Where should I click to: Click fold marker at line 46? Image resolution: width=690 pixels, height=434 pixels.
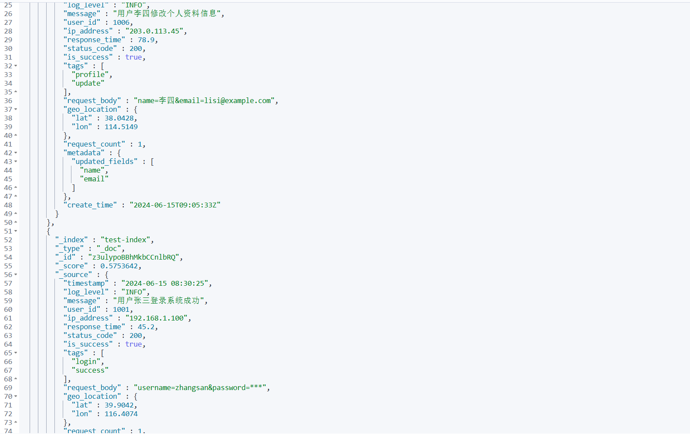tap(16, 187)
